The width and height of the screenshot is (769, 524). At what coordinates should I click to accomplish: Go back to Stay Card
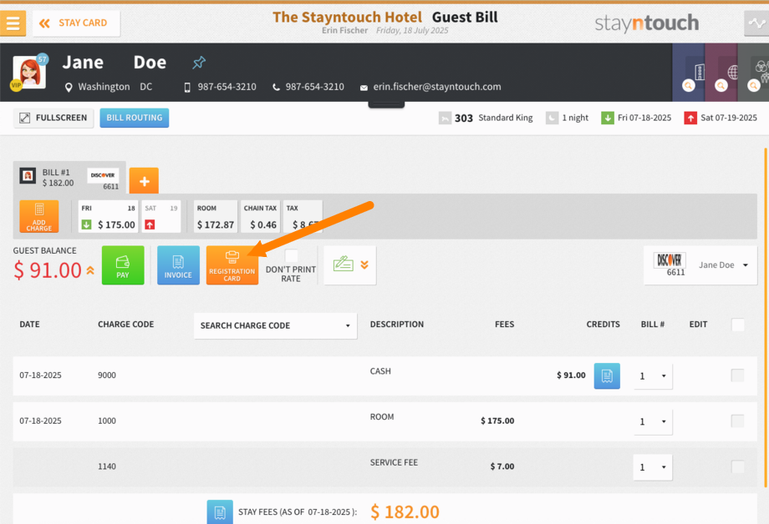(76, 23)
